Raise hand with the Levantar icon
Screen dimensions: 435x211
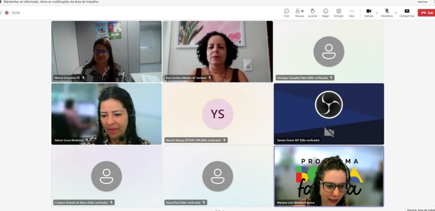[x=313, y=13]
